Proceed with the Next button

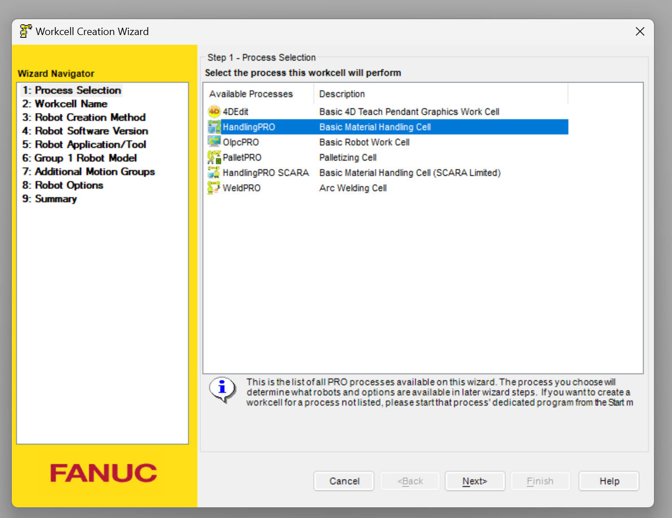(475, 481)
